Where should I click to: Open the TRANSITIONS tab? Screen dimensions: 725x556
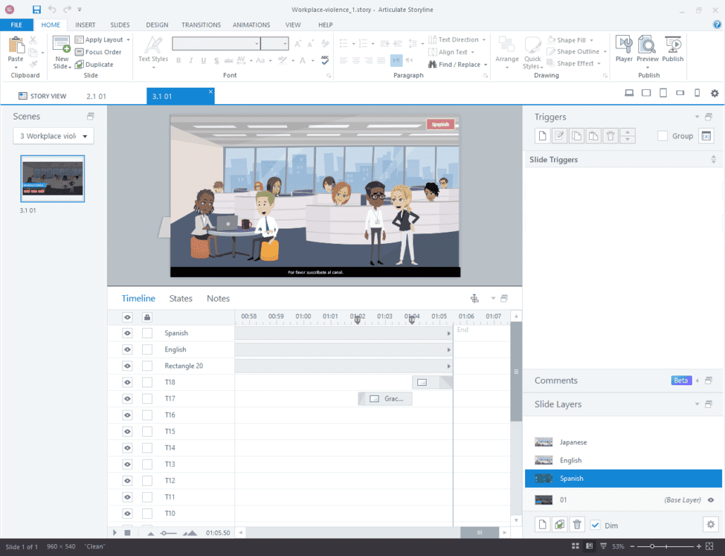click(x=201, y=25)
